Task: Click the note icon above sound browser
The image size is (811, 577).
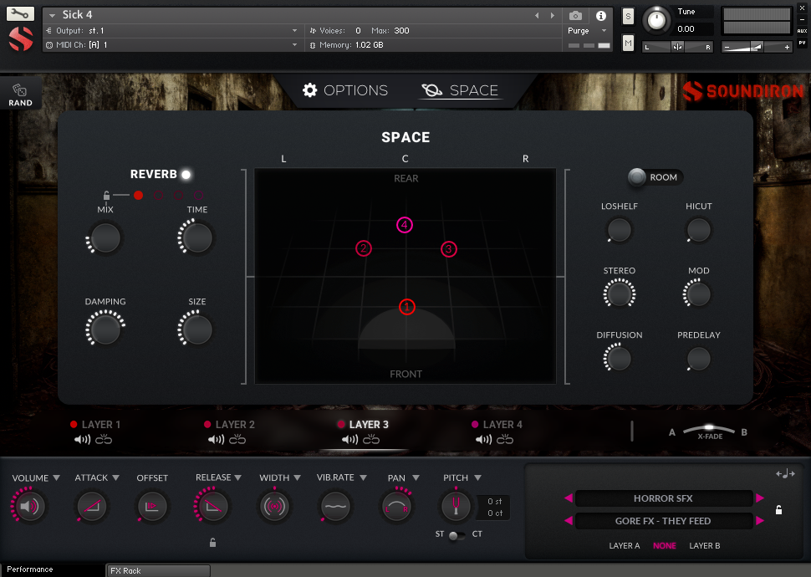Action: coord(785,473)
